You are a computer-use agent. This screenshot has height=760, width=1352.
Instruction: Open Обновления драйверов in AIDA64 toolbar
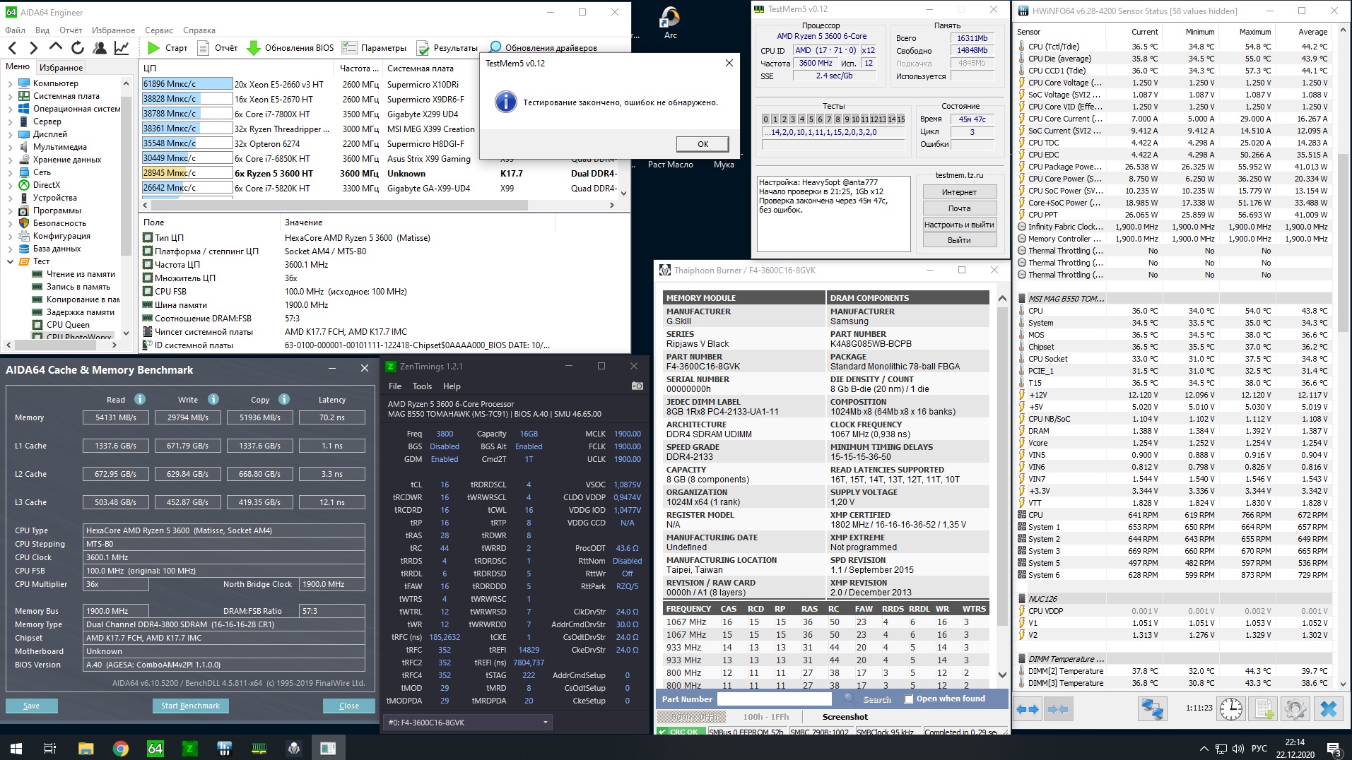tap(543, 48)
